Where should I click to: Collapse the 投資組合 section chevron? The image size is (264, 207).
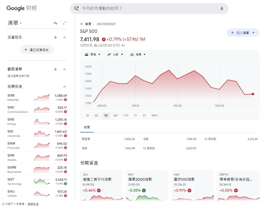pyautogui.click(x=64, y=37)
